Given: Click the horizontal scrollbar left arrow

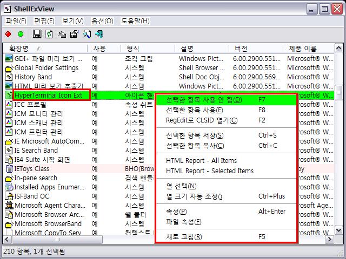Looking at the screenshot, I should tap(7, 240).
